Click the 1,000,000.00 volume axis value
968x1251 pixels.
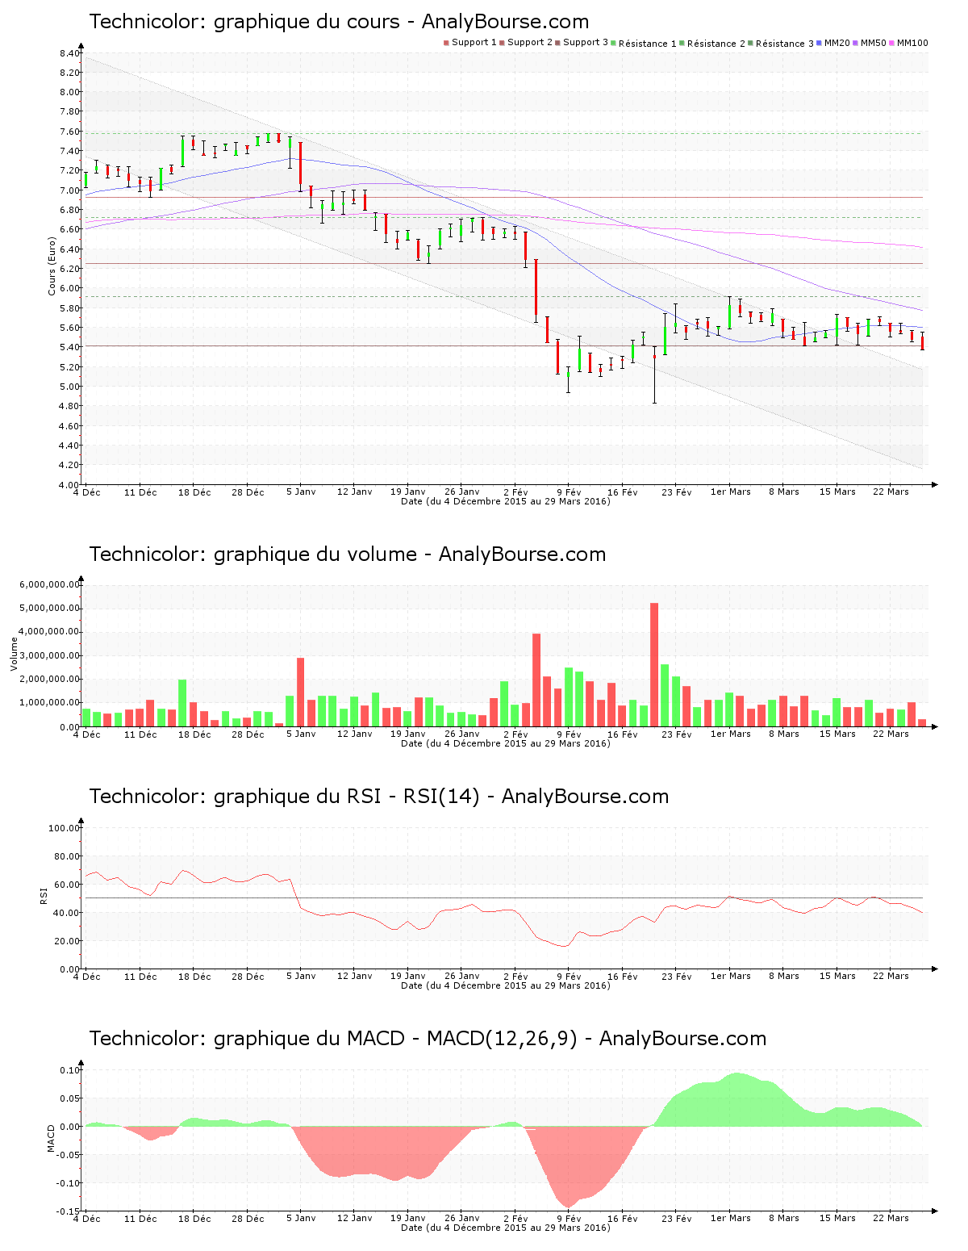(50, 703)
